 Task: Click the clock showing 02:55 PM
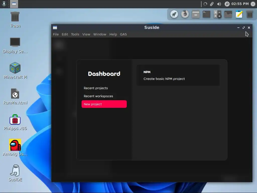[240, 4]
